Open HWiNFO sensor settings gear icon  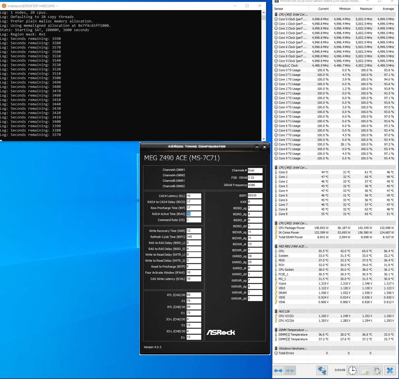377,371
